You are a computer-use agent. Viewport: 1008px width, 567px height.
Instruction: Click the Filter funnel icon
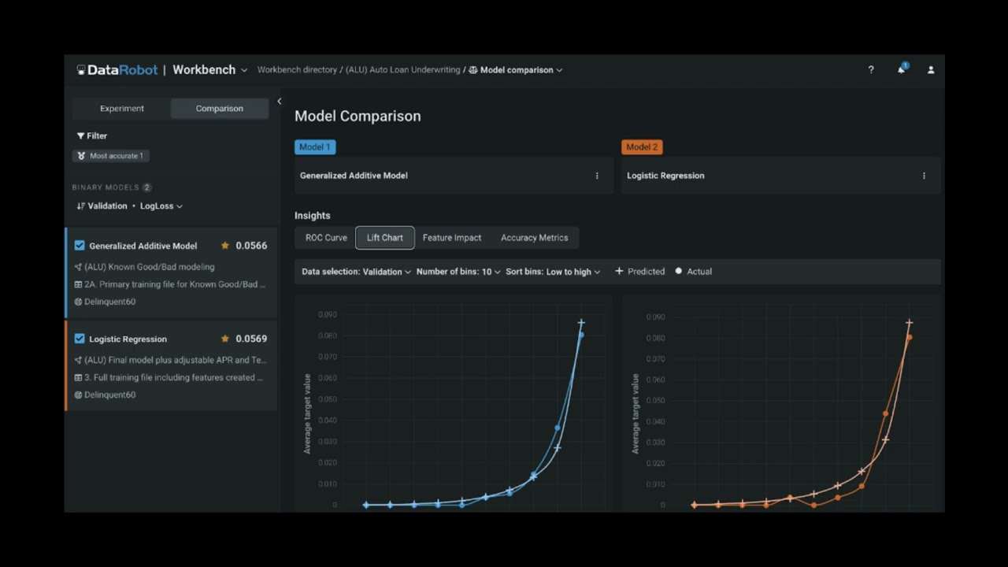coord(80,136)
